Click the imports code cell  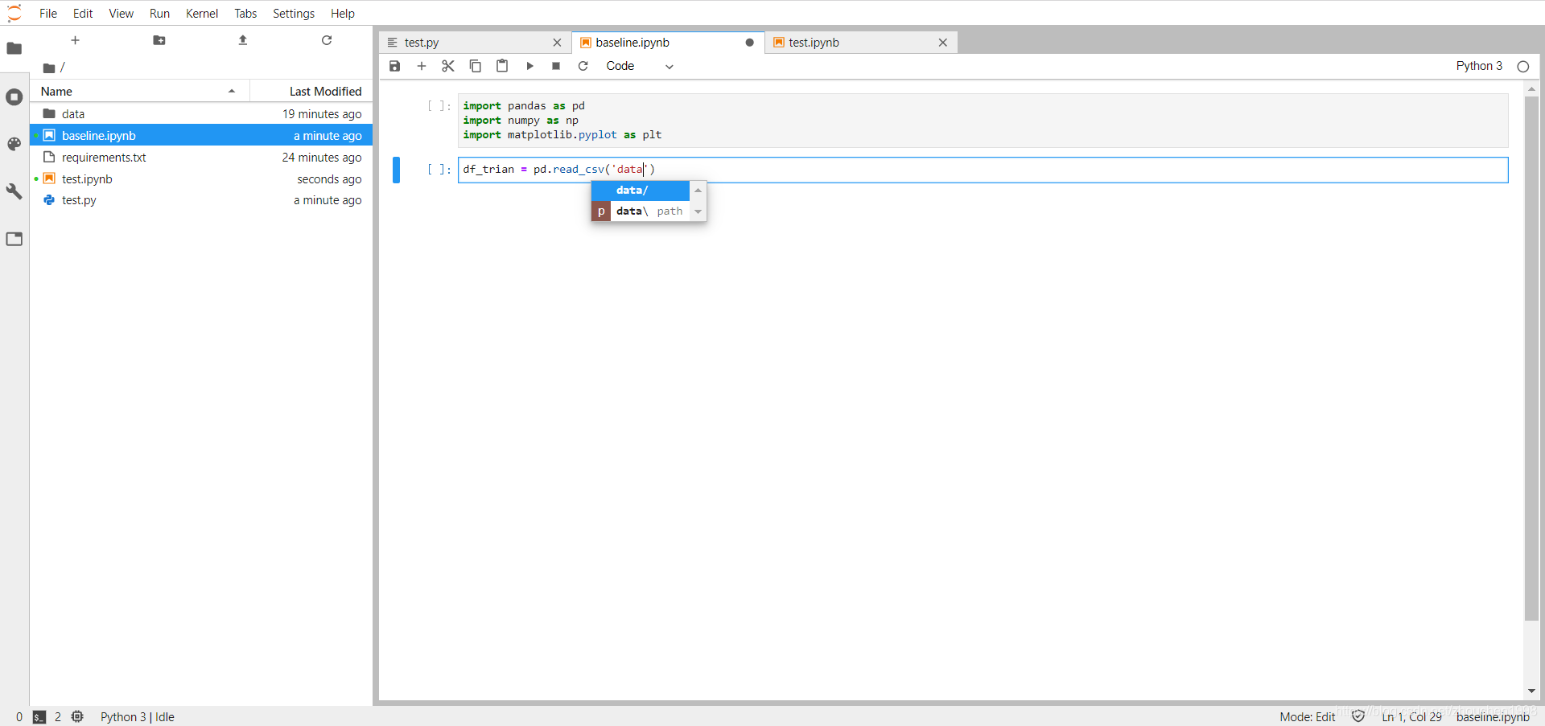[983, 121]
